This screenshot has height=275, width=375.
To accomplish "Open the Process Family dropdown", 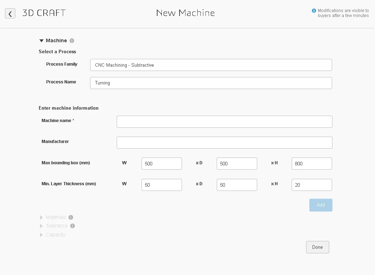I will click(x=211, y=65).
